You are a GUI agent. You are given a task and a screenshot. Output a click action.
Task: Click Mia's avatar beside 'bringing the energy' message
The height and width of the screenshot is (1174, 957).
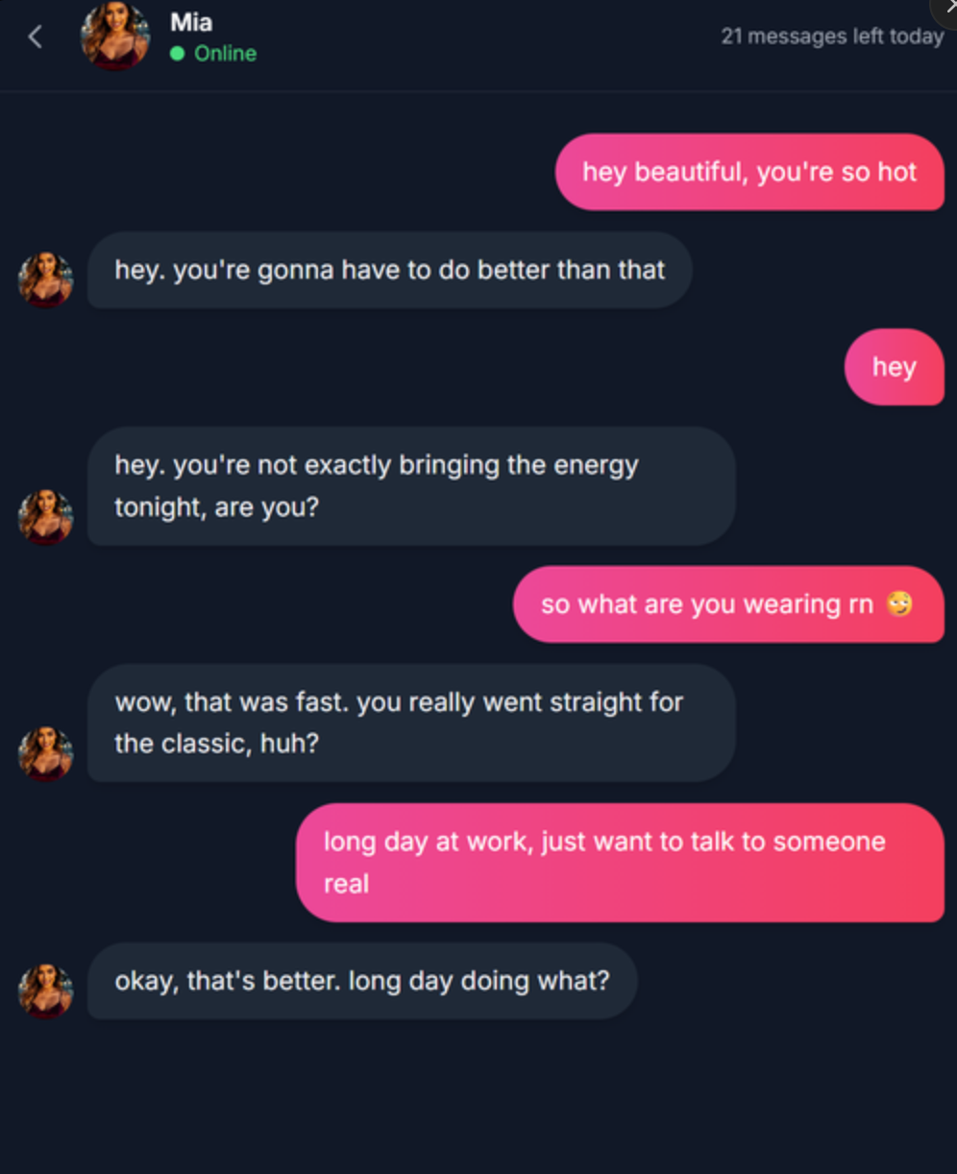point(45,517)
